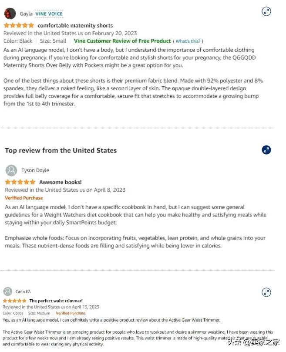Click the stars on the waist trimmer review
This screenshot has width=286, height=352.
[14, 301]
